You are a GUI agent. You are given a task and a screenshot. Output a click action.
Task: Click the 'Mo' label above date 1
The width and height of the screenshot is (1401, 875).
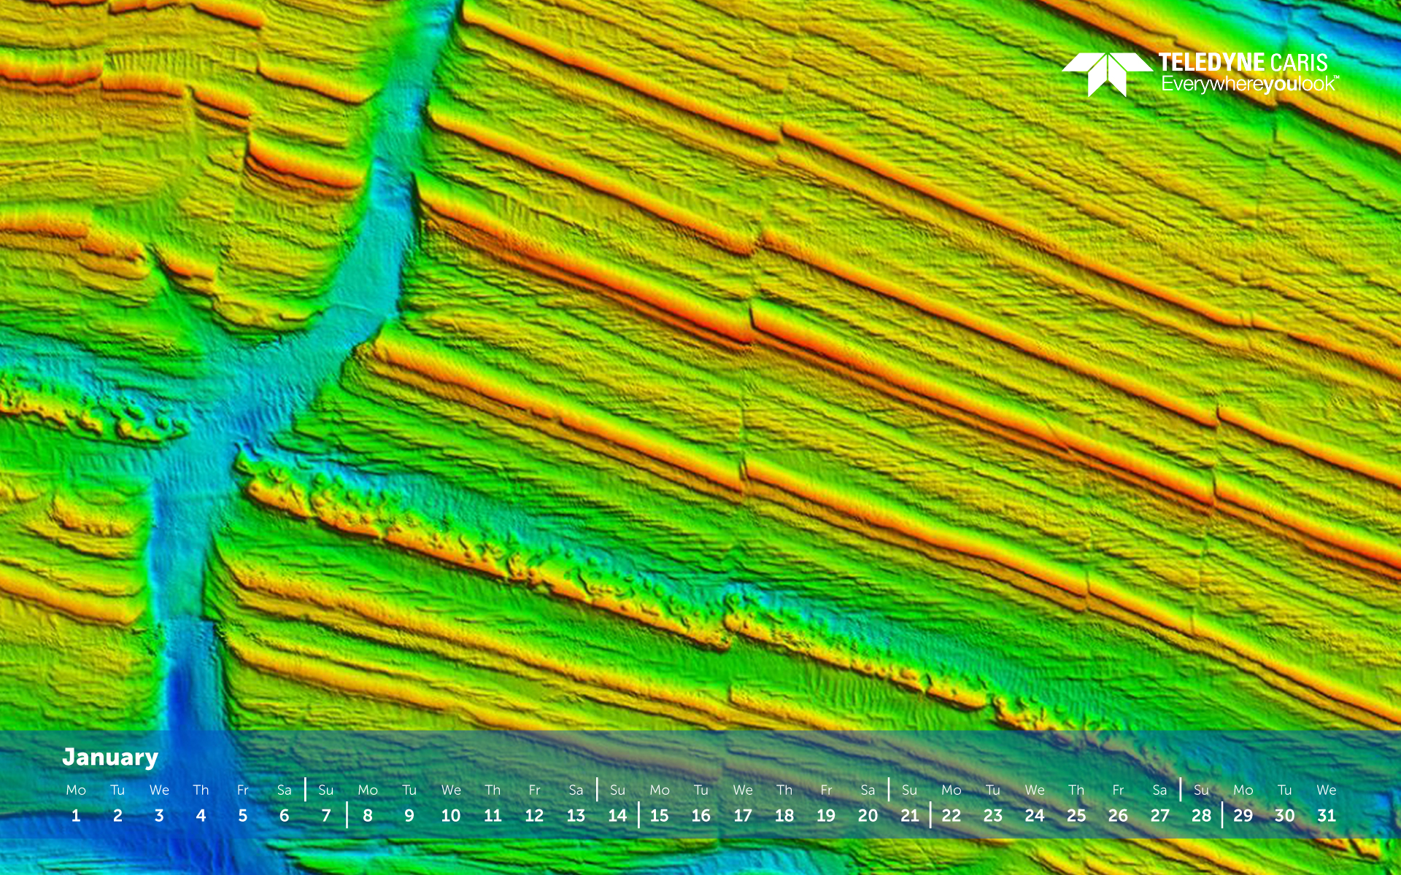pos(76,790)
